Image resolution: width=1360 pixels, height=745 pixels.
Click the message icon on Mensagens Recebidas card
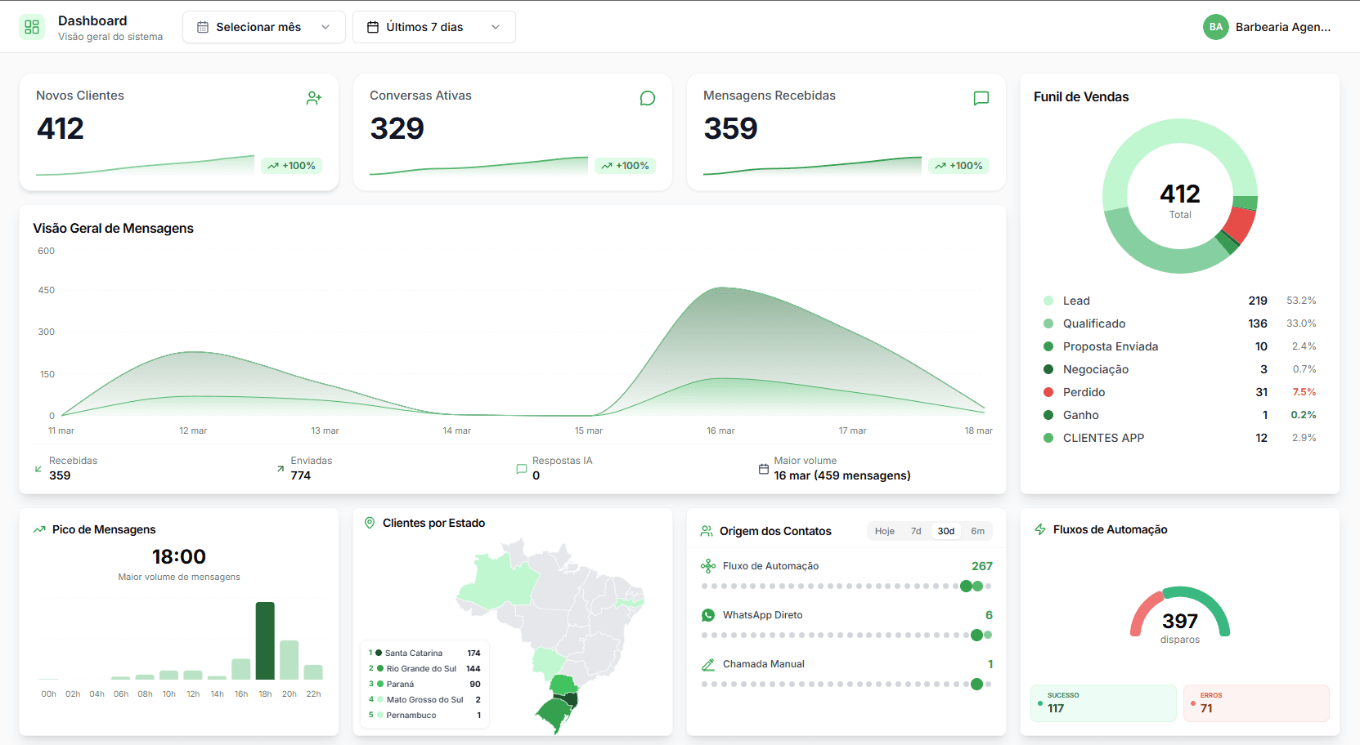point(981,97)
